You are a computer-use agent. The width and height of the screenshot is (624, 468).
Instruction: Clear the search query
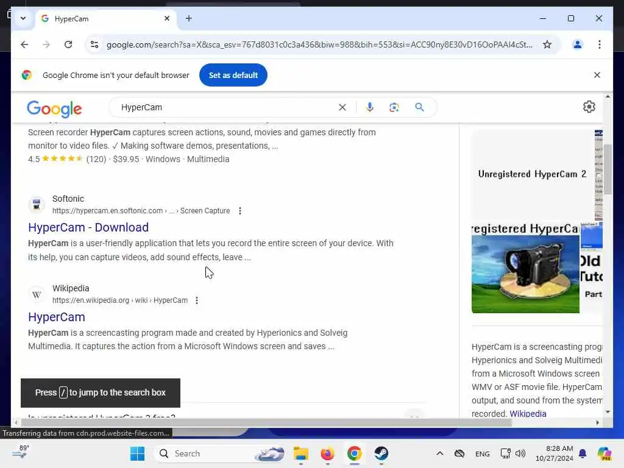(x=342, y=107)
